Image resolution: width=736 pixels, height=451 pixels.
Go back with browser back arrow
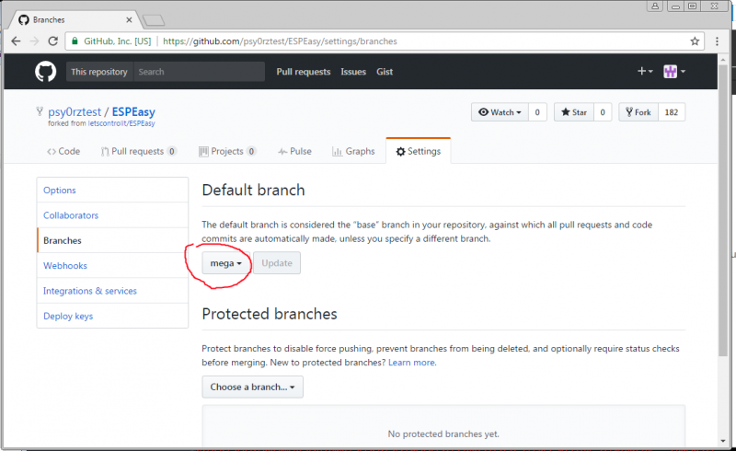click(x=16, y=41)
